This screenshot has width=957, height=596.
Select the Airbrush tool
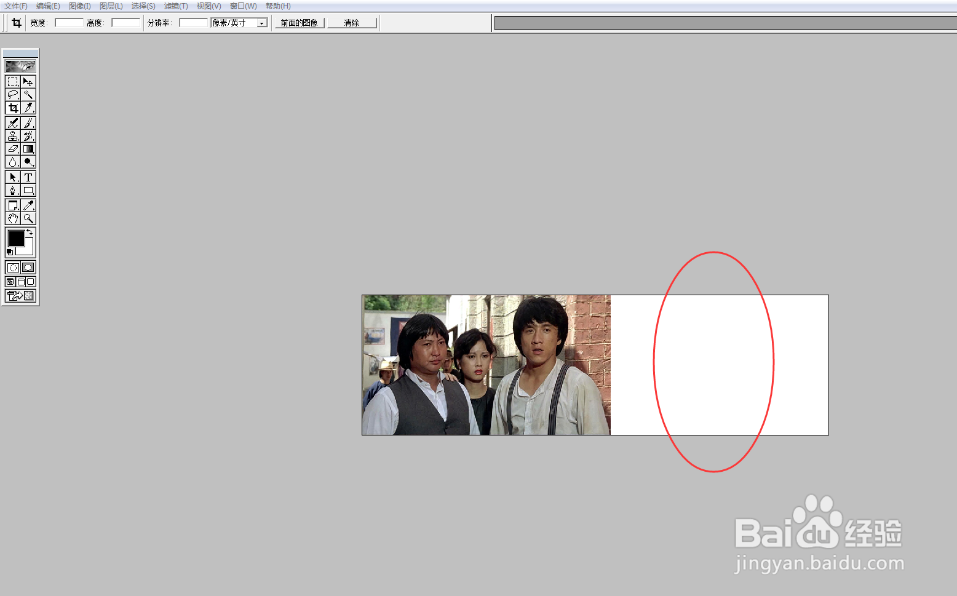[x=13, y=124]
